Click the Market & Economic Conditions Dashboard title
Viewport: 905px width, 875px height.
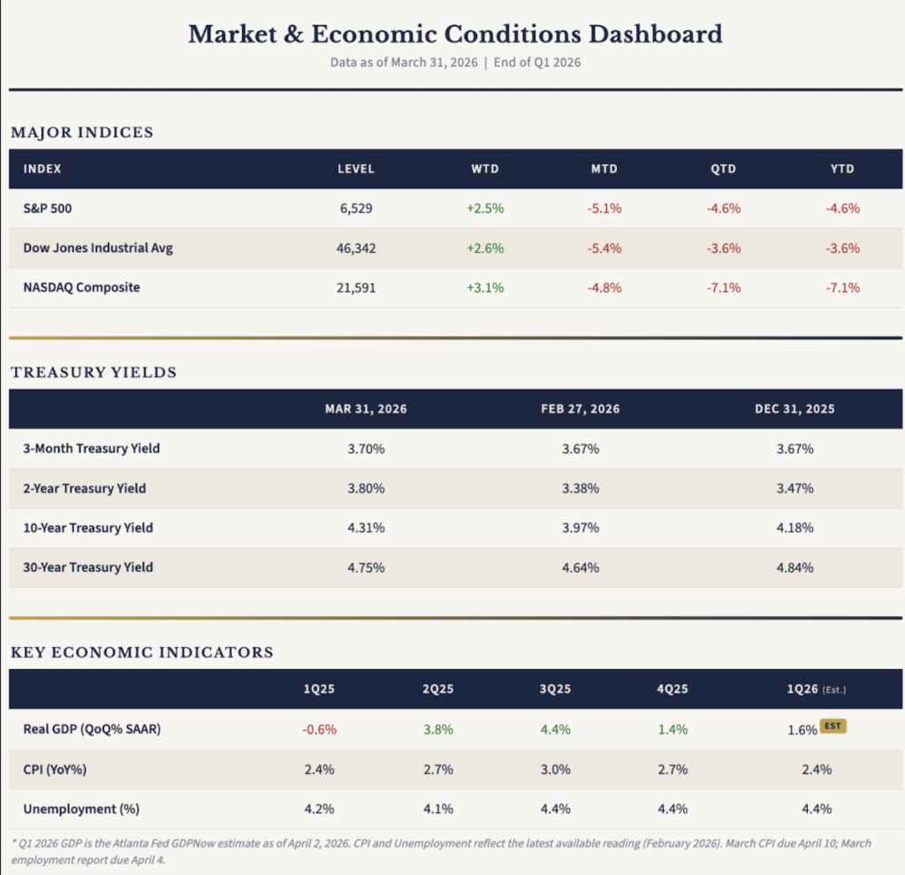[x=455, y=34]
